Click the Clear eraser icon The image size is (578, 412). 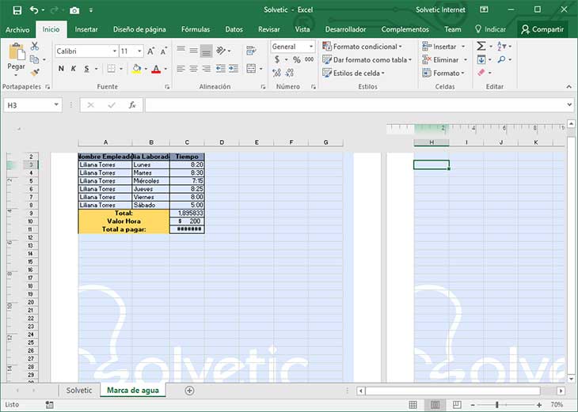(x=481, y=73)
